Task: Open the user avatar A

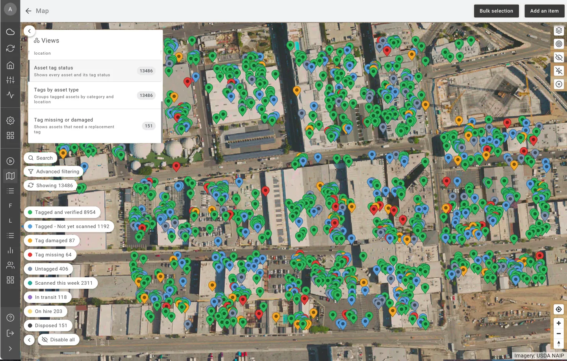Action: [10, 9]
